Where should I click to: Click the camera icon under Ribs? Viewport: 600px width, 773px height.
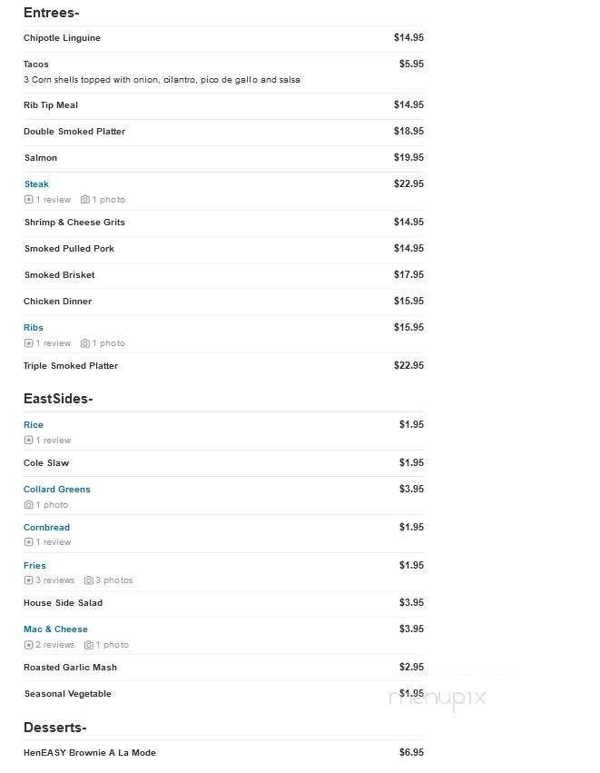(83, 343)
